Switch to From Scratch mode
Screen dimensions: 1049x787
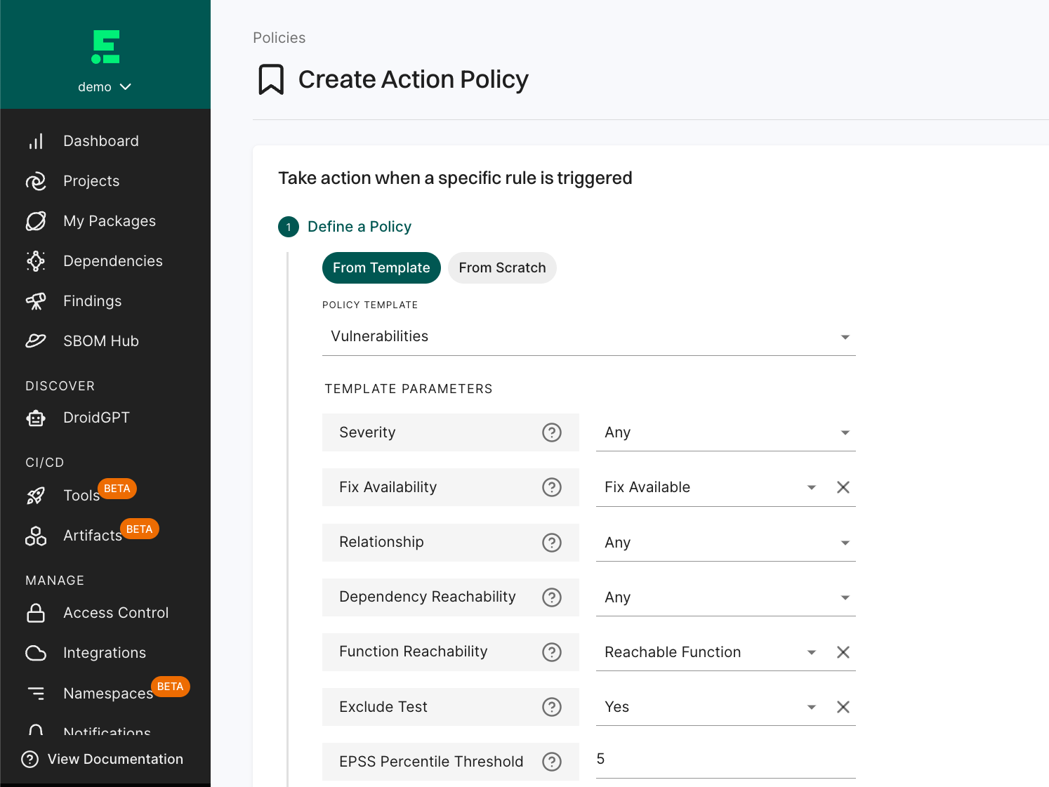click(x=502, y=268)
